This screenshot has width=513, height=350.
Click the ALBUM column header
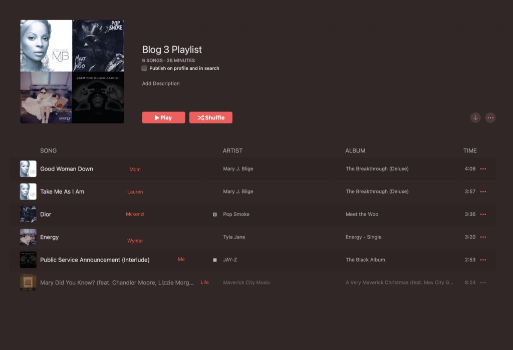coord(355,150)
